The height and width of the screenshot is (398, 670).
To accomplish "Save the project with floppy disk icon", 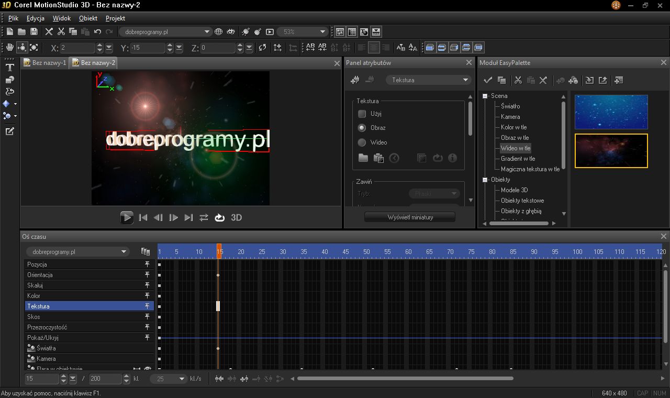I will coord(33,31).
